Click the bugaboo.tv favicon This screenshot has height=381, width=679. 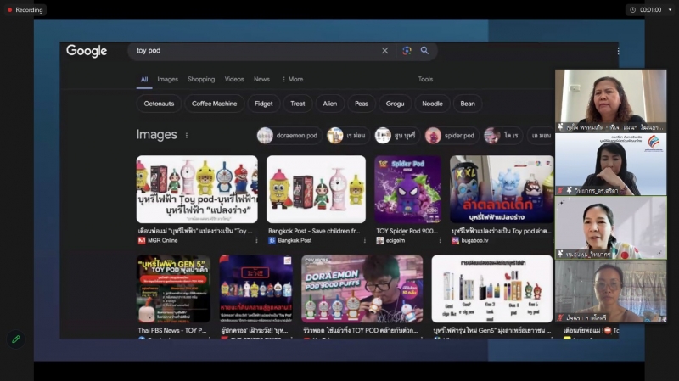455,240
